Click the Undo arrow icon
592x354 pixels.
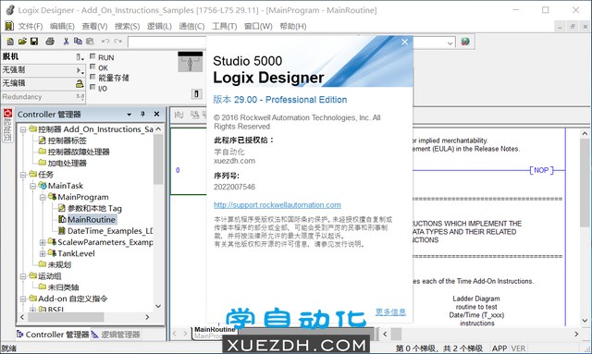[x=105, y=42]
